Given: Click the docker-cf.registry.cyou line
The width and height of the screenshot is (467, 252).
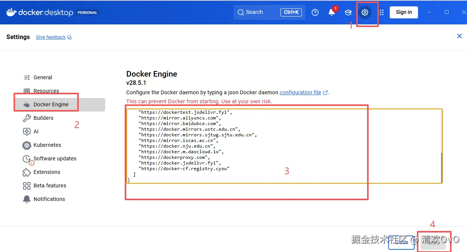Looking at the screenshot, I should coord(184,169).
